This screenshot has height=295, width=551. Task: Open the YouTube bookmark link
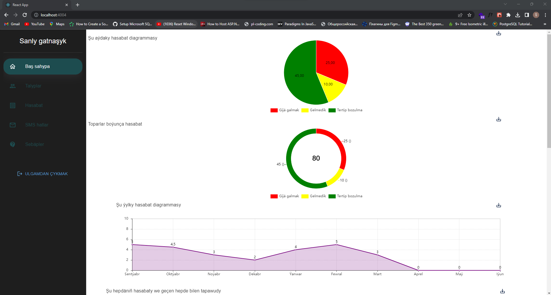pos(34,24)
